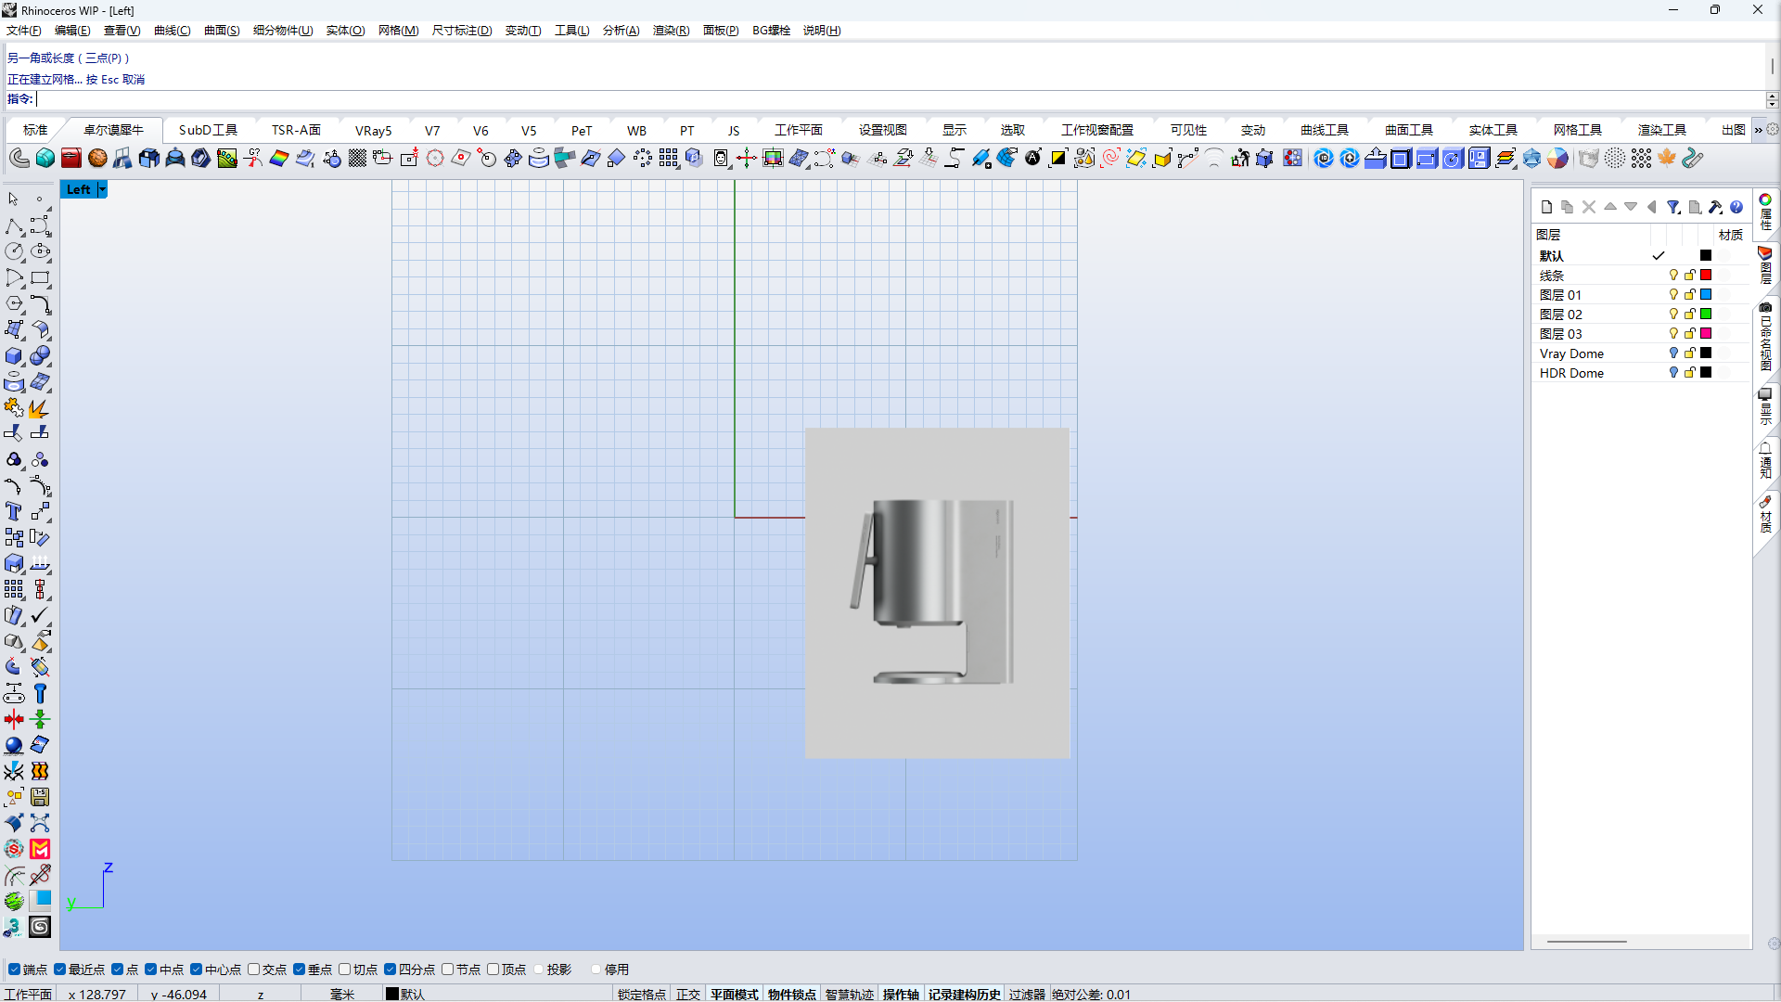
Task: Click the orange sphere toolbar icon
Action: pos(97,159)
